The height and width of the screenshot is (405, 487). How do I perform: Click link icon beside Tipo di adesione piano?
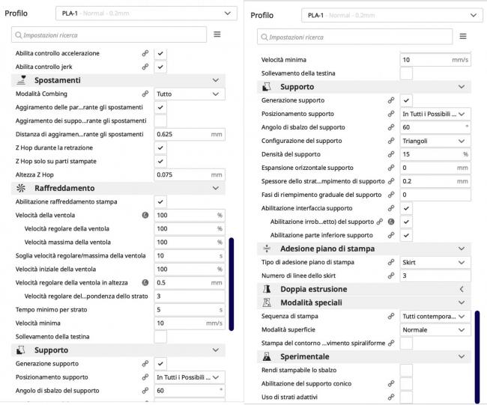pos(390,262)
